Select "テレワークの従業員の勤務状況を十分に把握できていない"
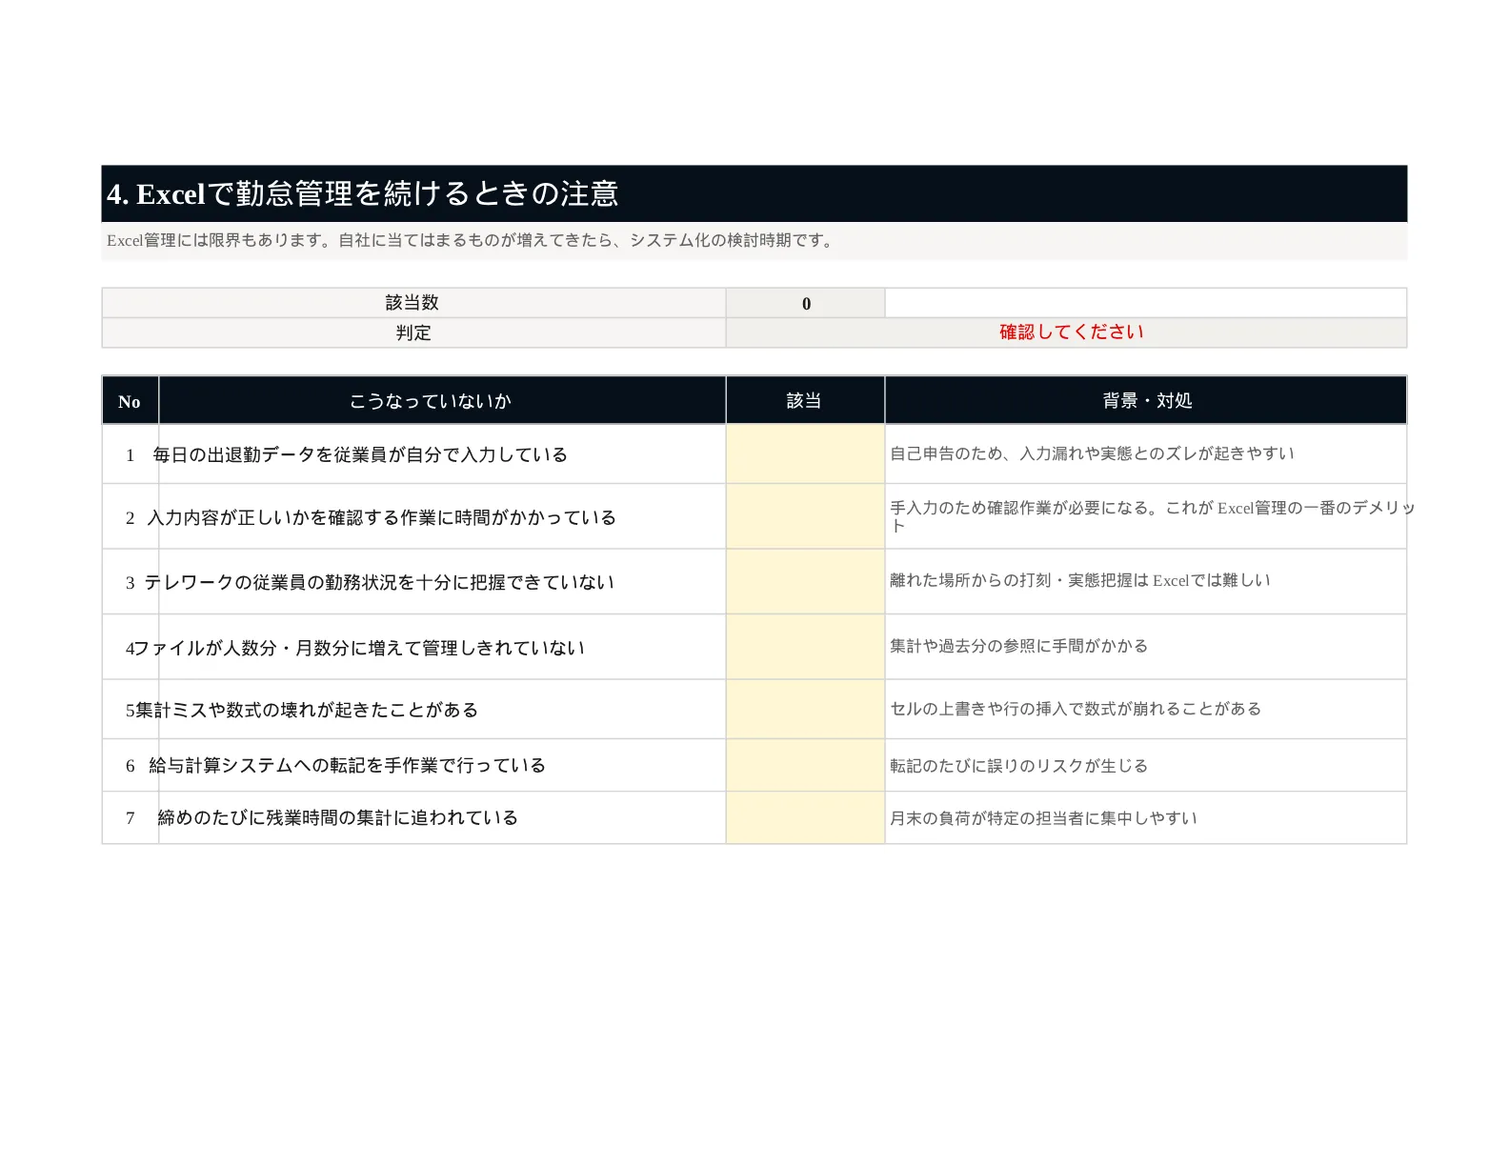Image resolution: width=1509 pixels, height=1166 pixels. click(379, 583)
